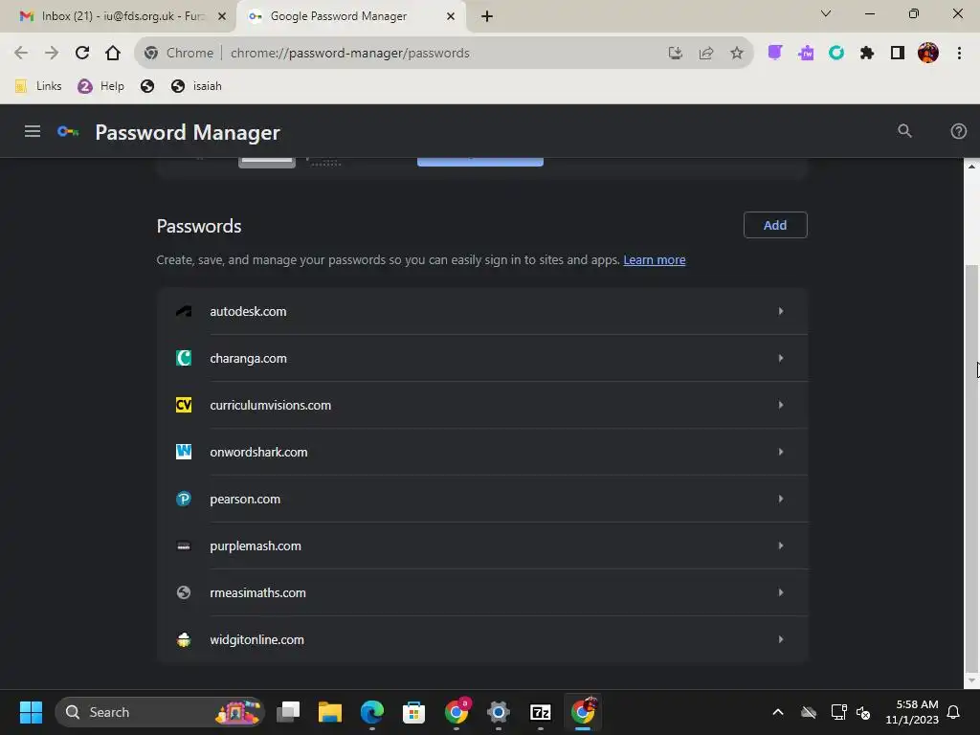Viewport: 980px width, 735px height.
Task: Close the Gmail Inbox tab
Action: point(222,16)
